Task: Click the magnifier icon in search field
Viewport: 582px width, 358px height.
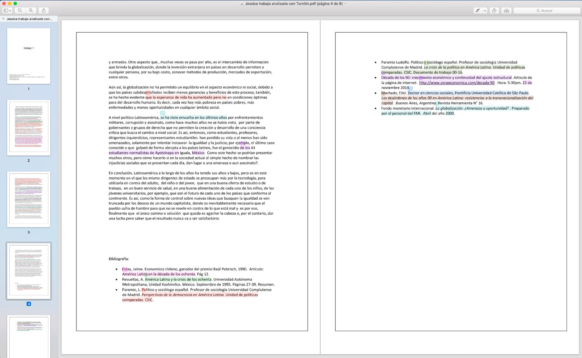Action: pyautogui.click(x=538, y=11)
